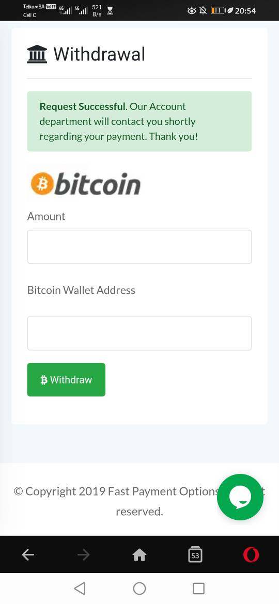Open the Opera menu icon
Image resolution: width=279 pixels, height=604 pixels.
pos(251,554)
